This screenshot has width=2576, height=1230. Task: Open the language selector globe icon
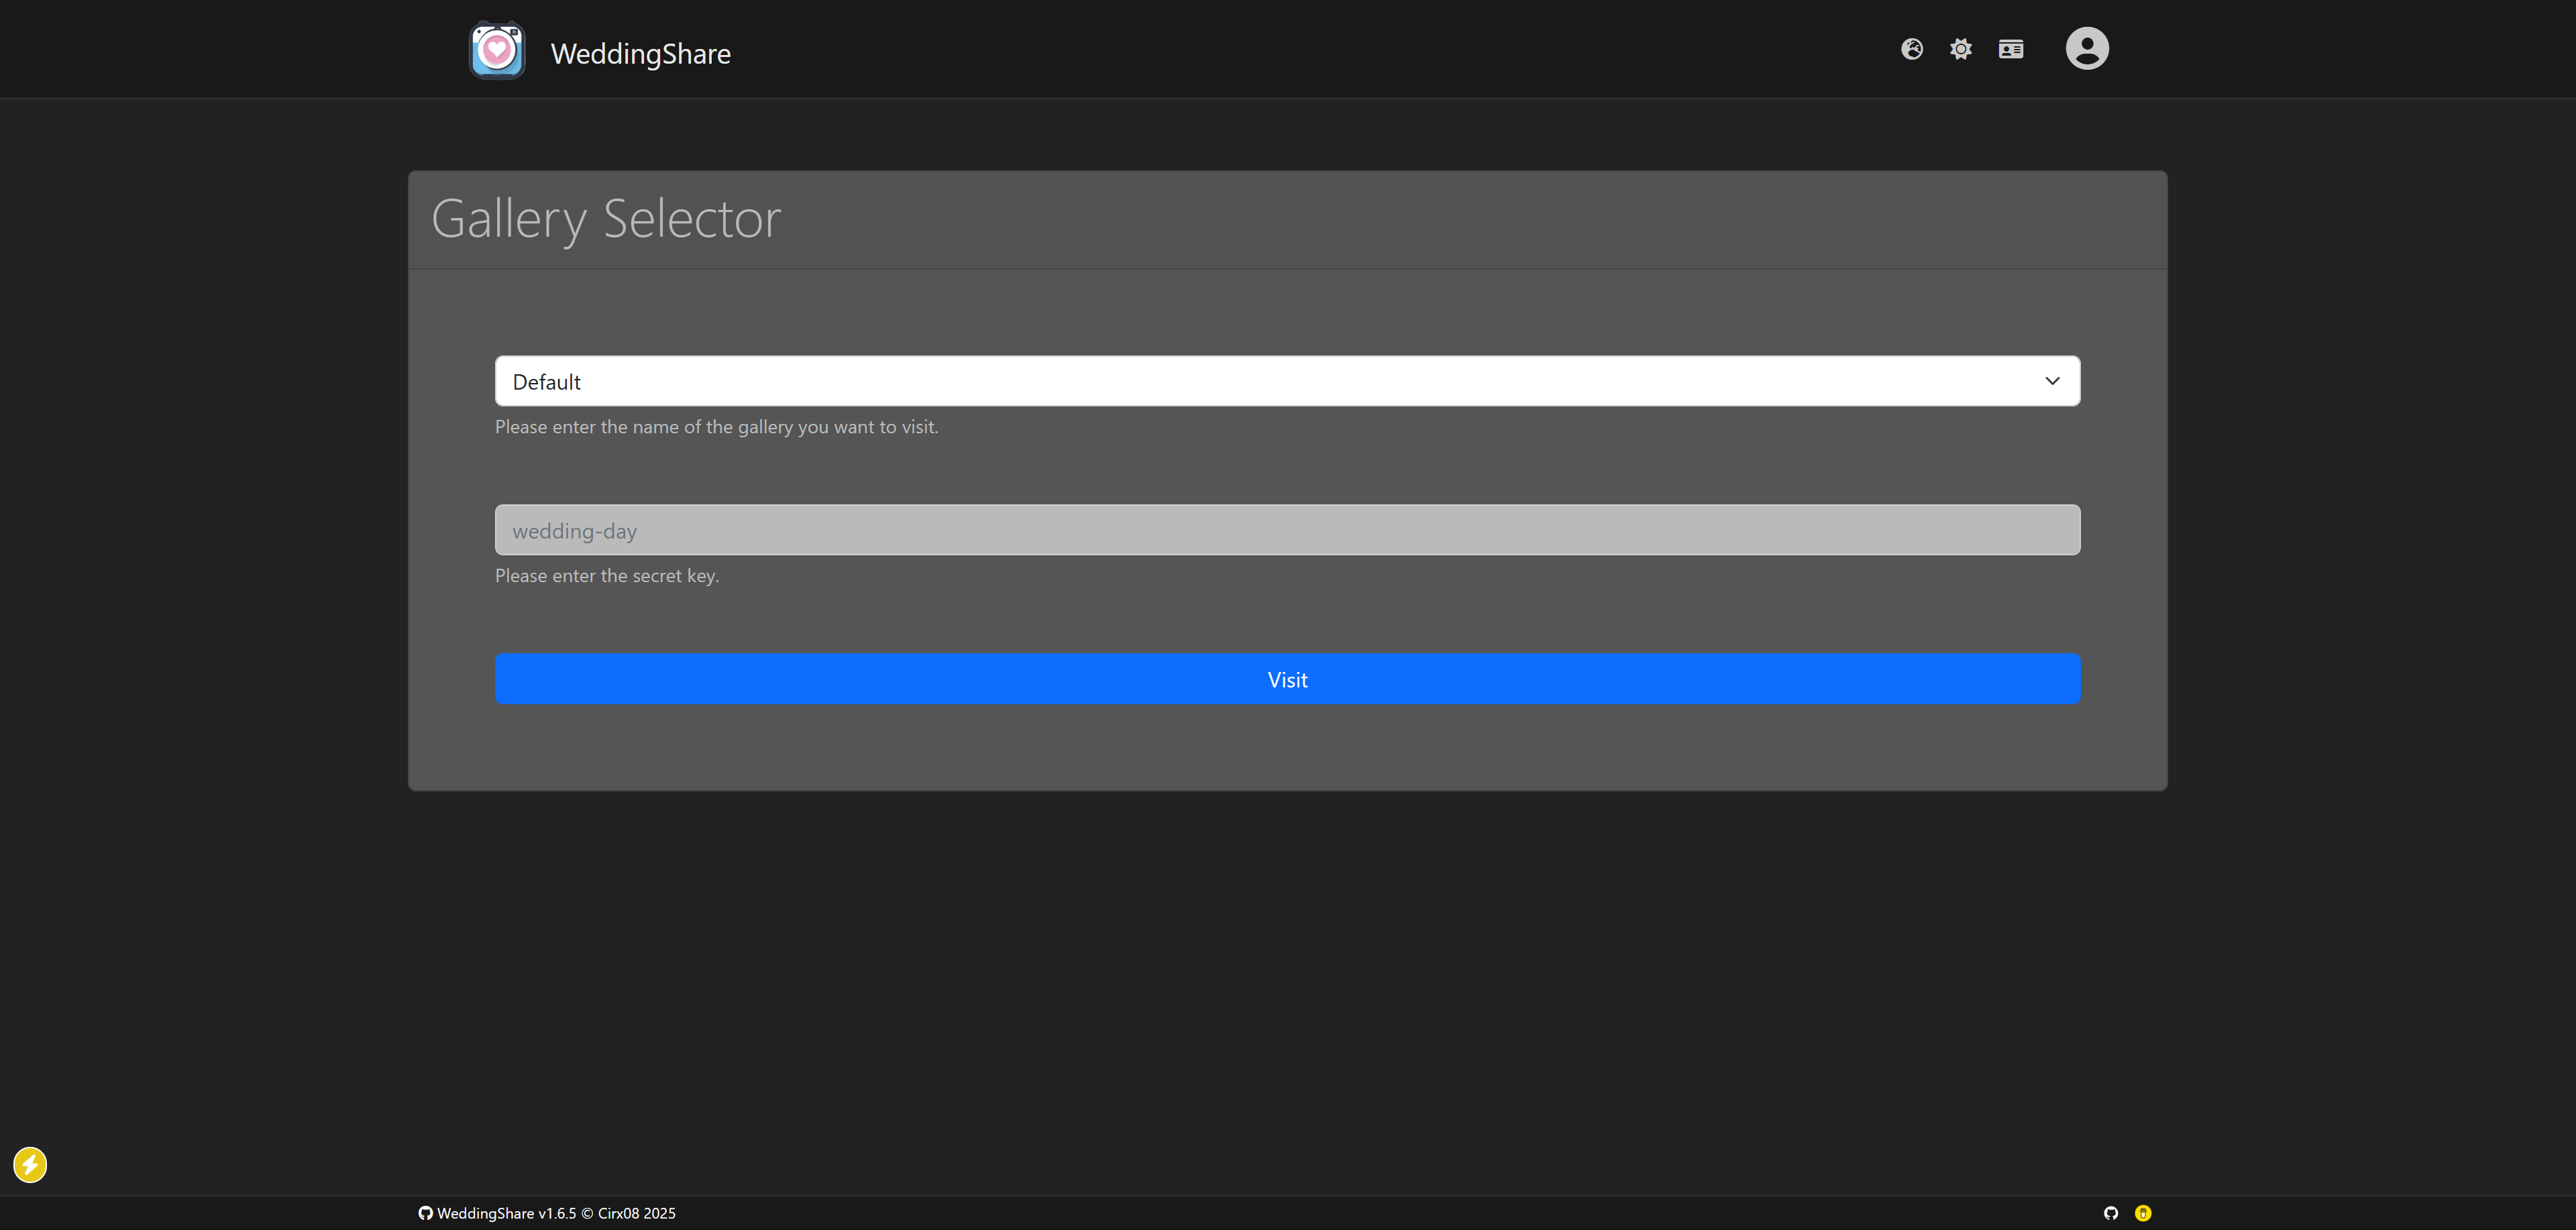[x=1912, y=48]
